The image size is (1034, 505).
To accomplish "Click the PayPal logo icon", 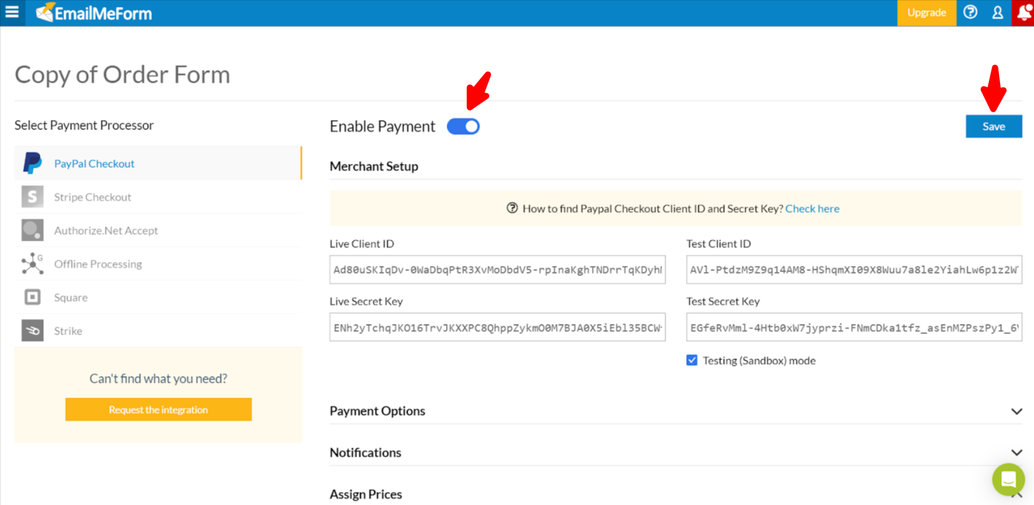I will 32,163.
